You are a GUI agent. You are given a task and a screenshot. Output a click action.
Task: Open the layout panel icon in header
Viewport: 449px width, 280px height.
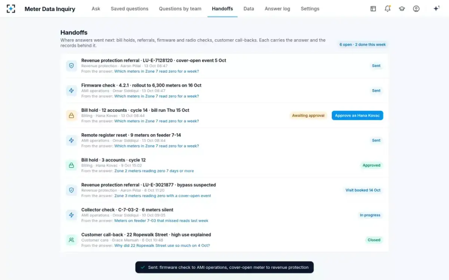click(x=373, y=9)
